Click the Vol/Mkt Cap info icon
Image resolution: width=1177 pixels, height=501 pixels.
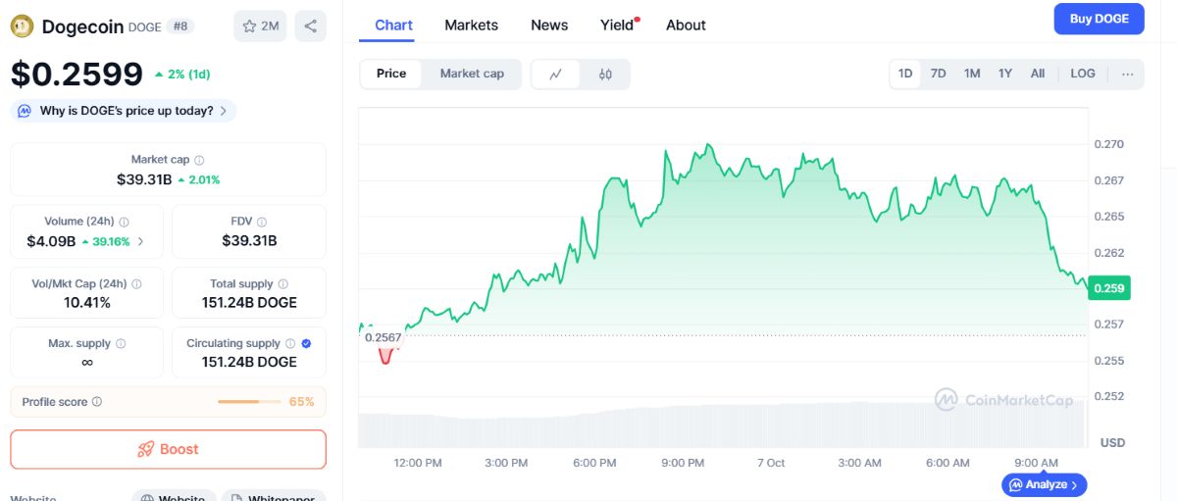tap(136, 284)
